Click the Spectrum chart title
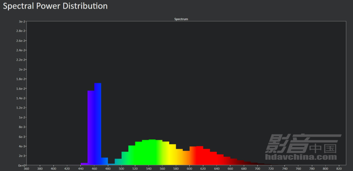The image size is (353, 171). [181, 19]
